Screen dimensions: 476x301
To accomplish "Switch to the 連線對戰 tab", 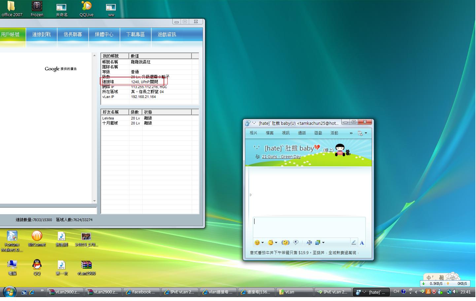I will (42, 34).
